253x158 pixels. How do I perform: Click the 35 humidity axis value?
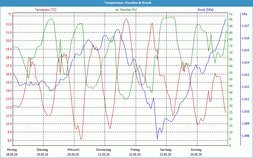click(x=231, y=99)
